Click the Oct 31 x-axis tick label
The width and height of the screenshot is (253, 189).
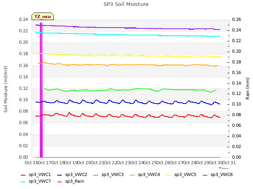point(229,163)
